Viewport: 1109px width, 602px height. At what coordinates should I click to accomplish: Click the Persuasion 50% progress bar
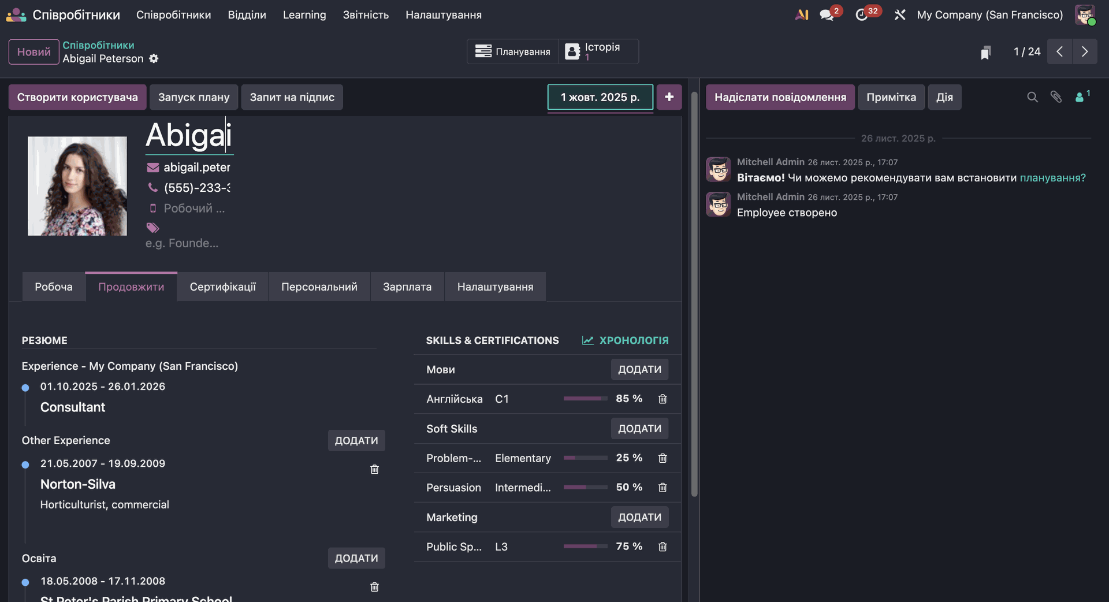(x=585, y=488)
